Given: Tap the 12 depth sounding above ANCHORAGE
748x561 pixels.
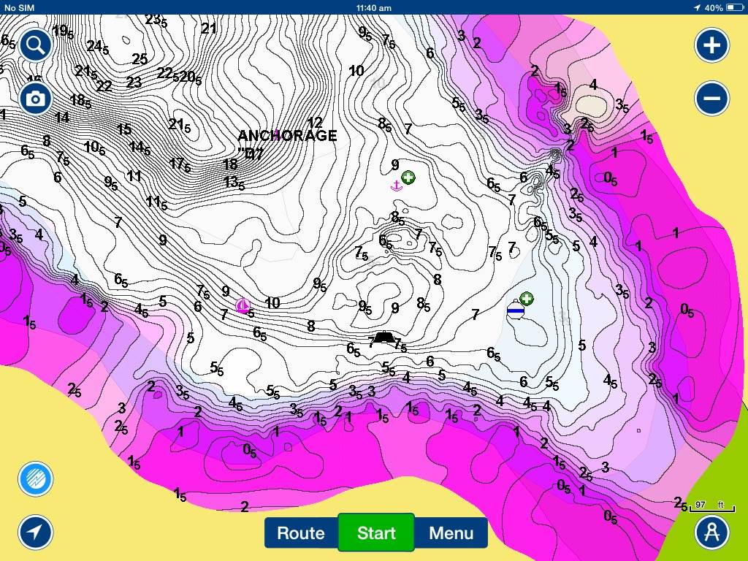Looking at the screenshot, I should (x=315, y=123).
